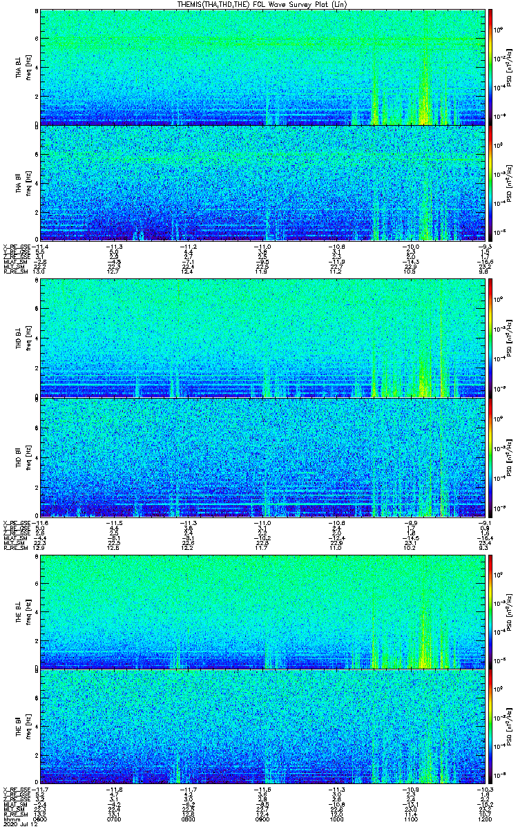Viewport: 518px width, 829px height.
Task: Click the THA B-perp PSD color bar
Action: click(491, 67)
